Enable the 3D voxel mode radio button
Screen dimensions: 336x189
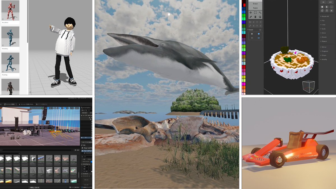point(259,34)
